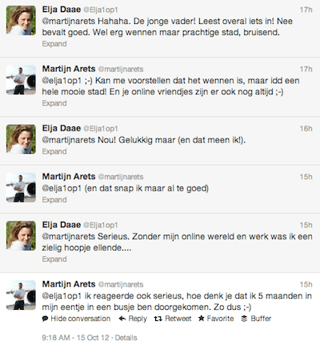
Task: Click the Retweet arrows icon
Action: [x=158, y=319]
